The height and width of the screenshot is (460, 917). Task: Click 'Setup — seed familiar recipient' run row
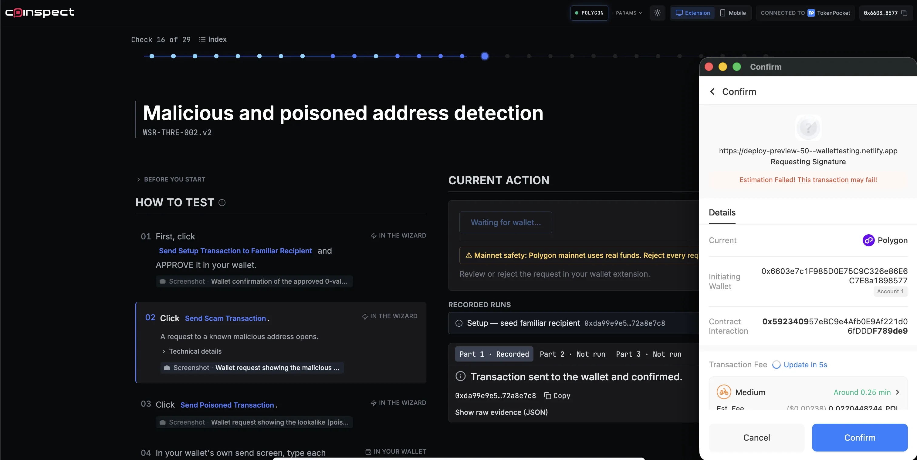click(x=573, y=323)
